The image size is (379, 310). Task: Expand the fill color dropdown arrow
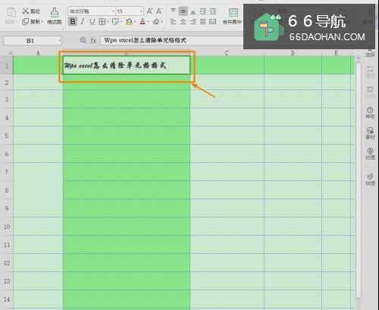pyautogui.click(x=135, y=22)
